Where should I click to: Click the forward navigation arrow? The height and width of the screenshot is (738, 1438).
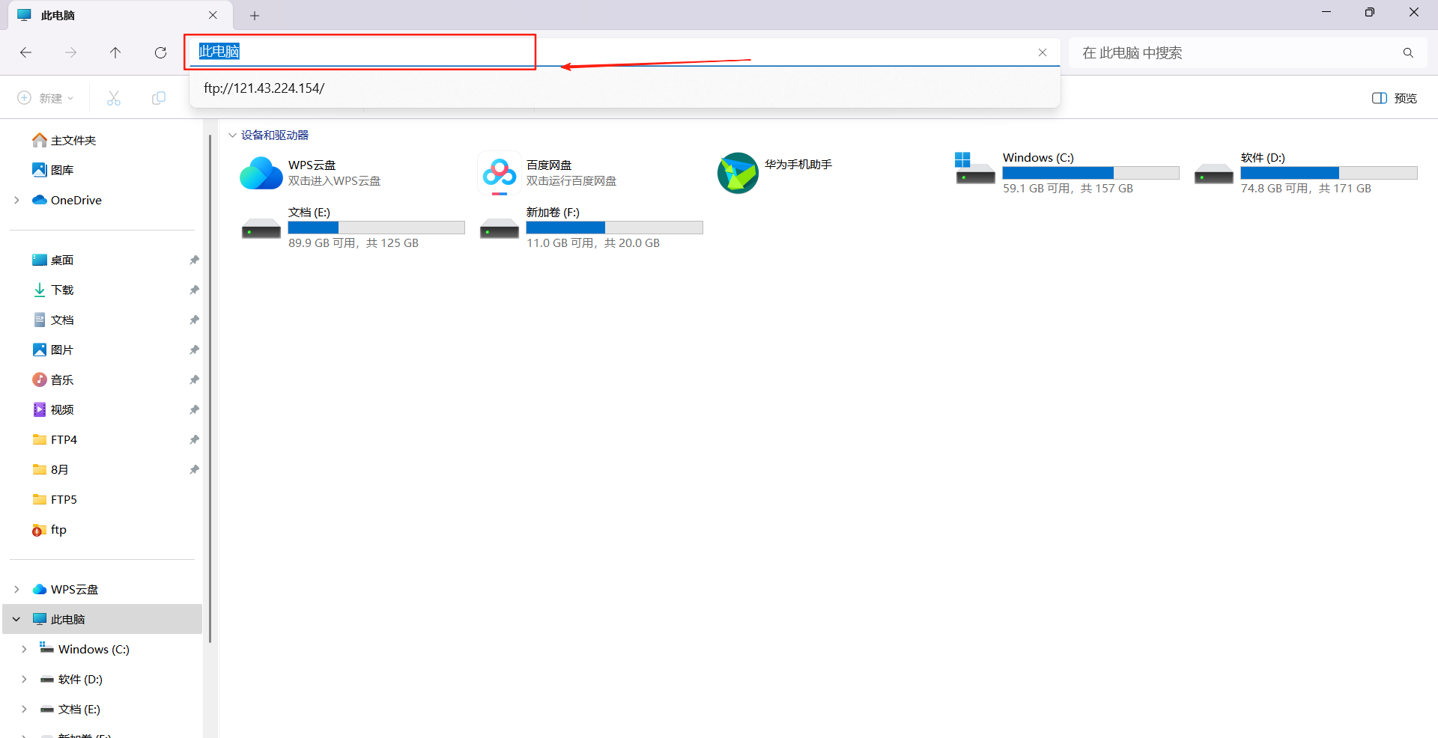[x=70, y=52]
